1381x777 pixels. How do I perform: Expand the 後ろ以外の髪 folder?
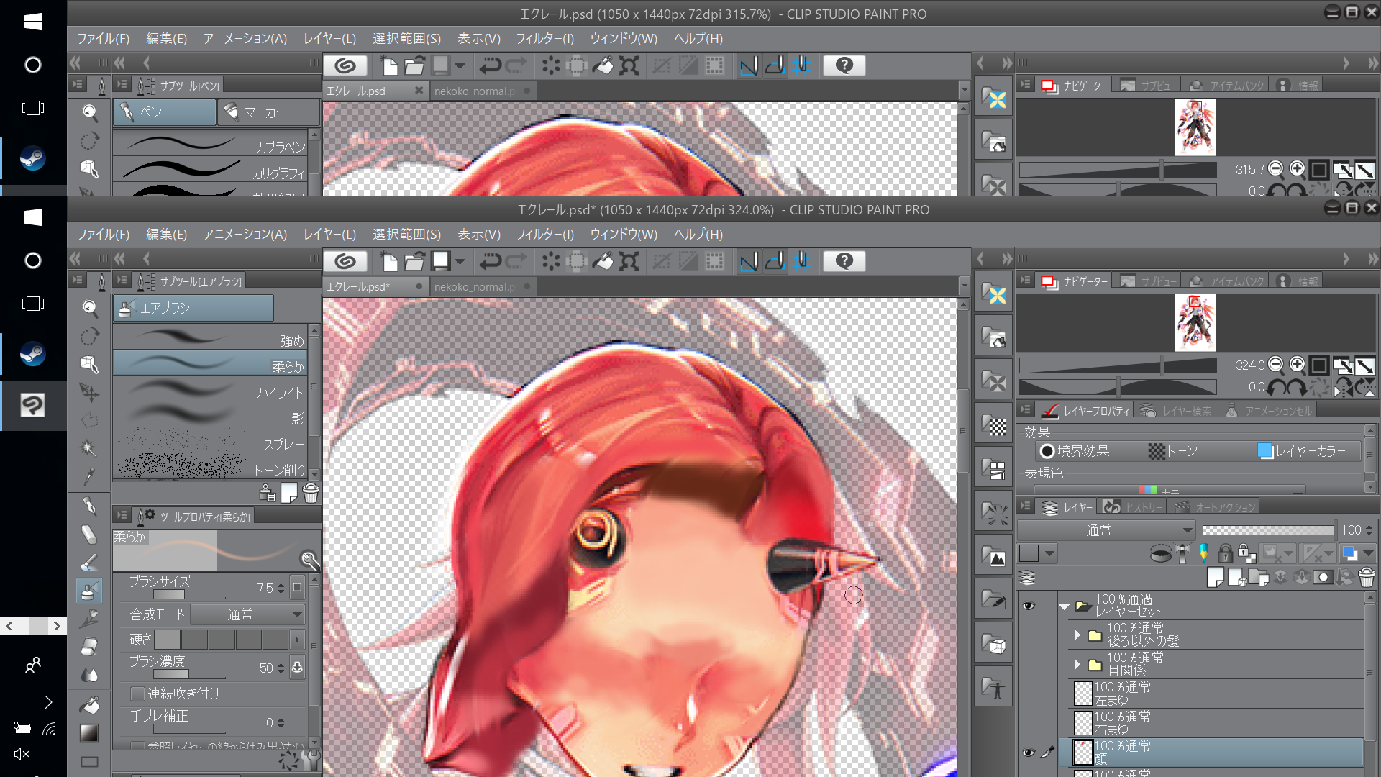(x=1077, y=635)
